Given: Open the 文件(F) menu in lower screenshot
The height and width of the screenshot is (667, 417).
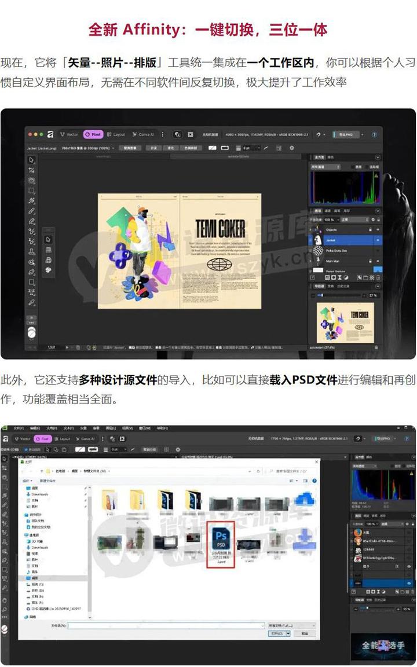Looking at the screenshot, I should [x=19, y=428].
